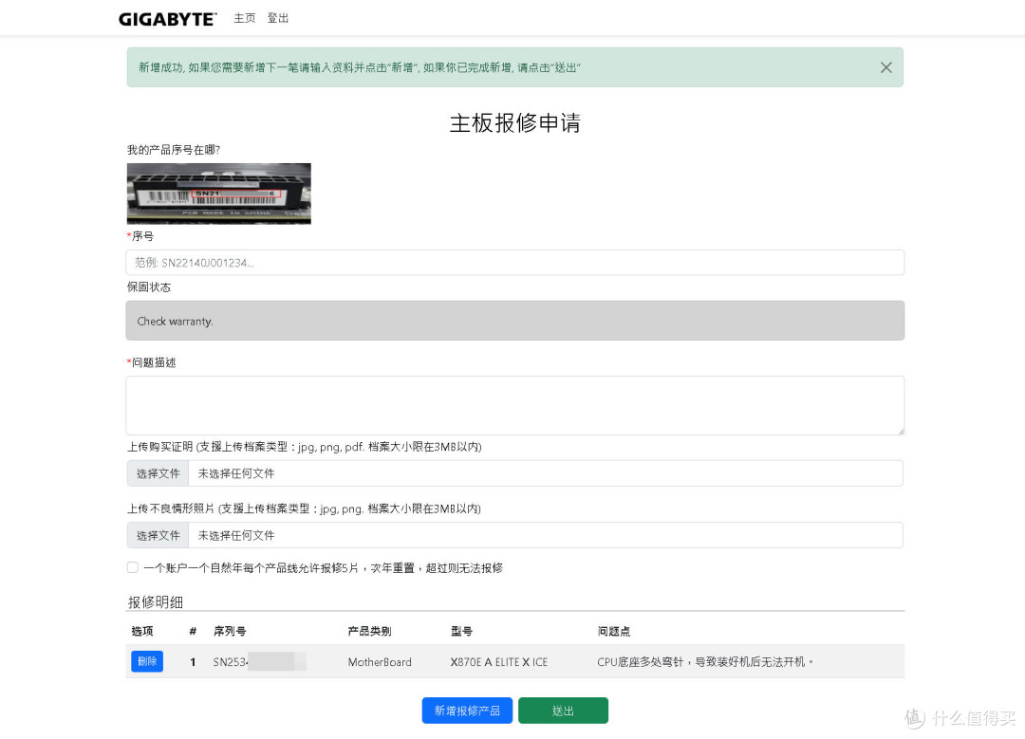Click the 登出 logout link
Screen dimensions: 1025x739
coord(278,18)
